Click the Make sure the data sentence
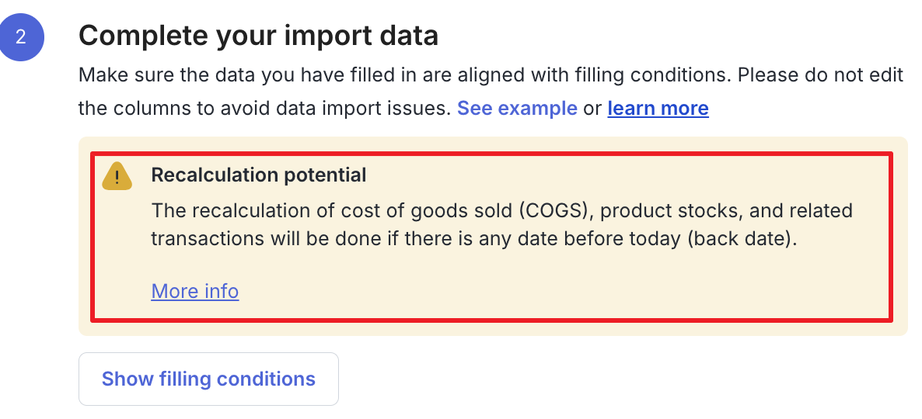Viewport: 922px width, 419px height. 404,76
